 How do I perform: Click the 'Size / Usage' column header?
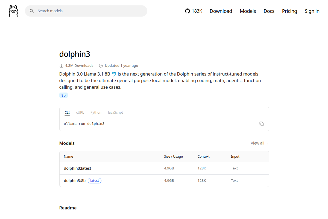tap(173, 157)
